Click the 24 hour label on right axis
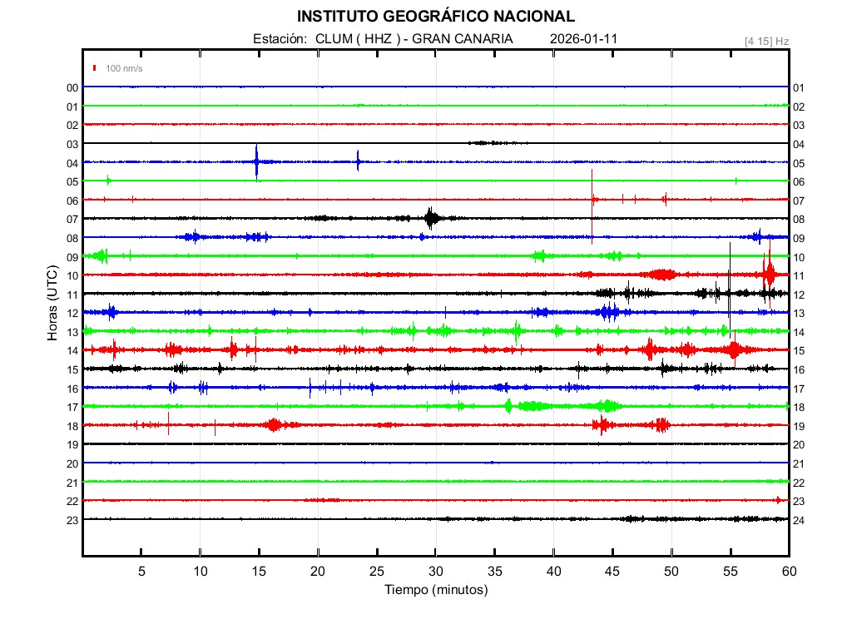852x639 pixels. pyautogui.click(x=799, y=520)
